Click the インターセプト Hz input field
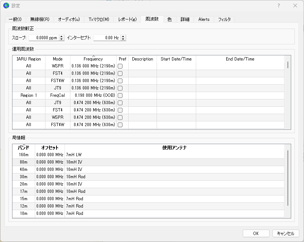Viewport: 304px width, 242px height. pyautogui.click(x=107, y=38)
